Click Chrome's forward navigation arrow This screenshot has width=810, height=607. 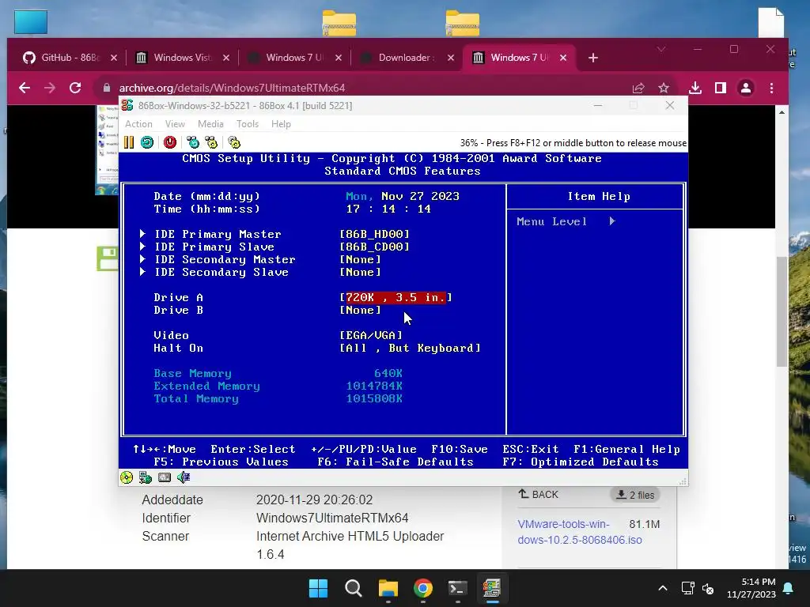pos(50,88)
